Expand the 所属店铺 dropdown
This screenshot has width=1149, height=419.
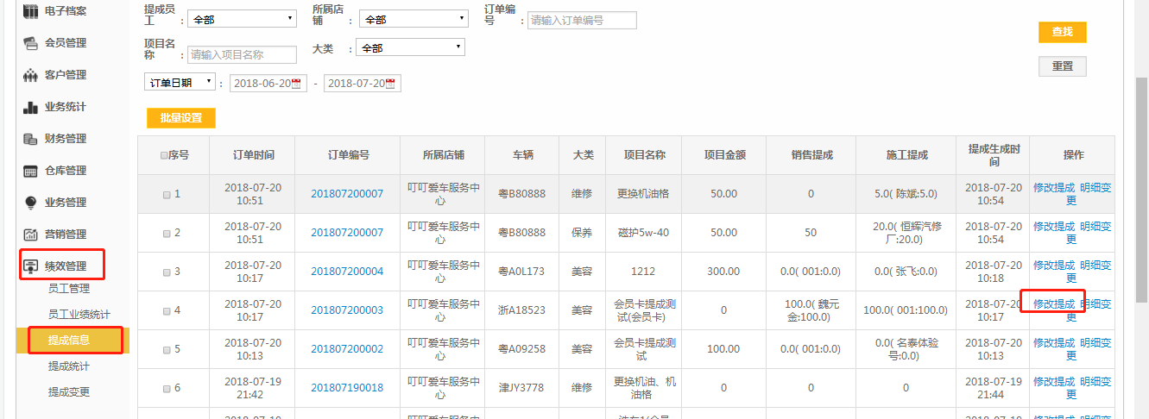(413, 19)
